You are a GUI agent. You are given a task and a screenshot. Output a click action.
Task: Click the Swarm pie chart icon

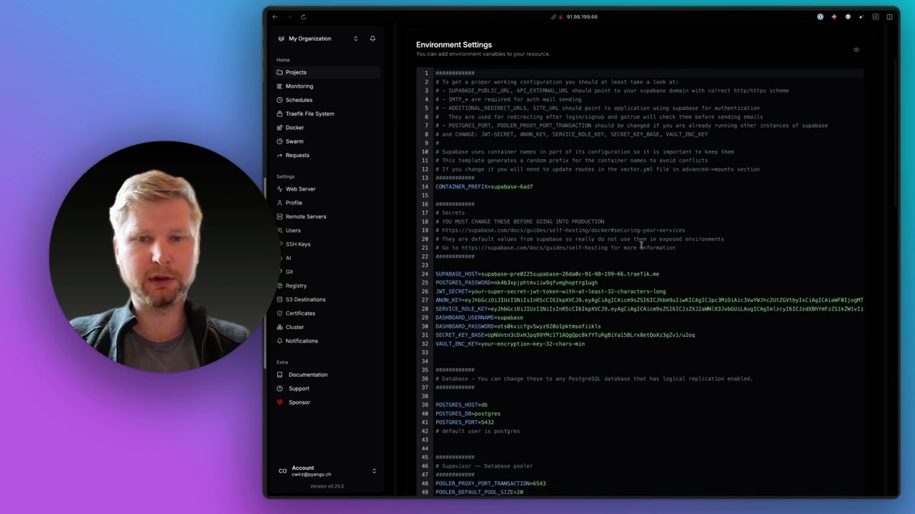280,141
